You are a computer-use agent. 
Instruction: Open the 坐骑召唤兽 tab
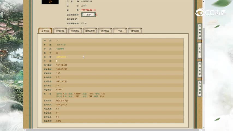click(90, 31)
